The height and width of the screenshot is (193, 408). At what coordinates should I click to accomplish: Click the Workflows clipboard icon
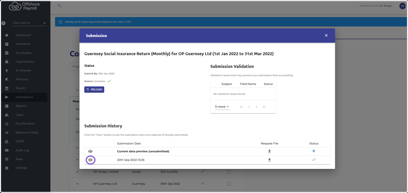[x=7, y=44]
